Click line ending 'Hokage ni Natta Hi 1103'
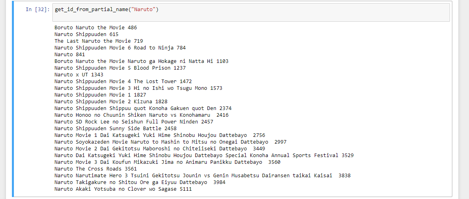469x199 pixels. (142, 61)
